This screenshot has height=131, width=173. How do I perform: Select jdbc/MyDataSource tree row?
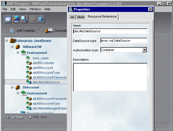tap(36, 82)
